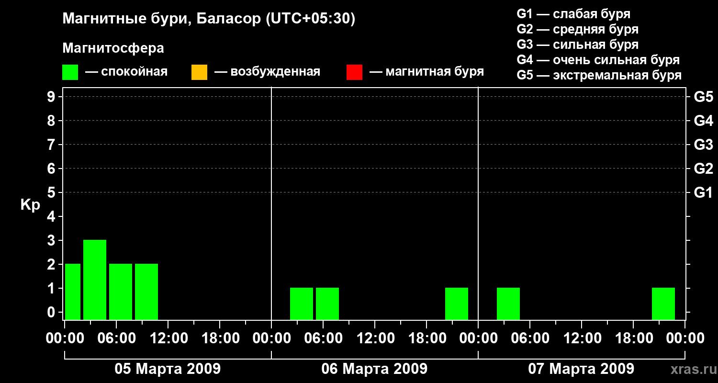The image size is (718, 383).
Task: Click the '12:00' time label under 06 March
Action: pyautogui.click(x=375, y=338)
